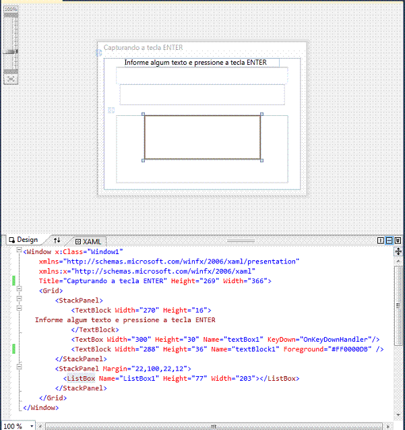Click the xmlns:x namespace line
The height and width of the screenshot is (430, 405).
[x=147, y=271]
